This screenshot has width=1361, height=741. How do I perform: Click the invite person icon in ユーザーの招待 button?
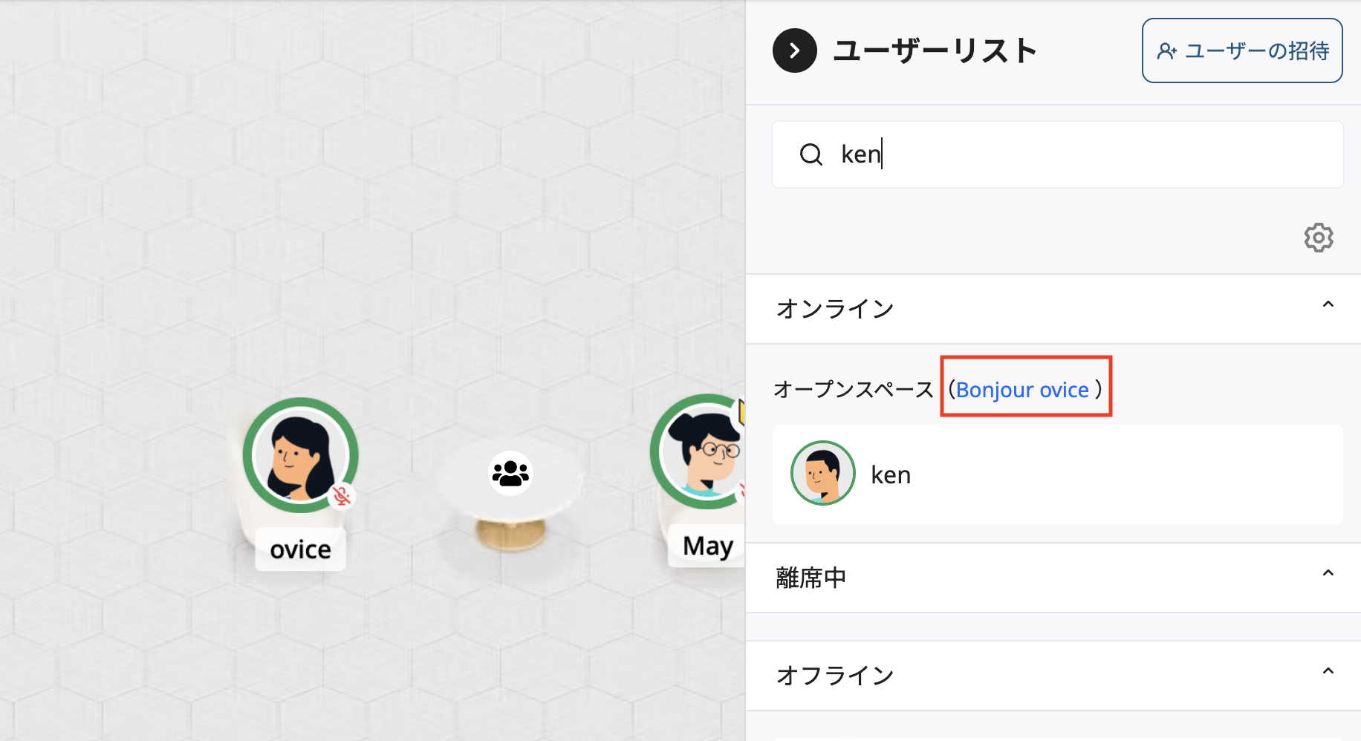coord(1168,50)
